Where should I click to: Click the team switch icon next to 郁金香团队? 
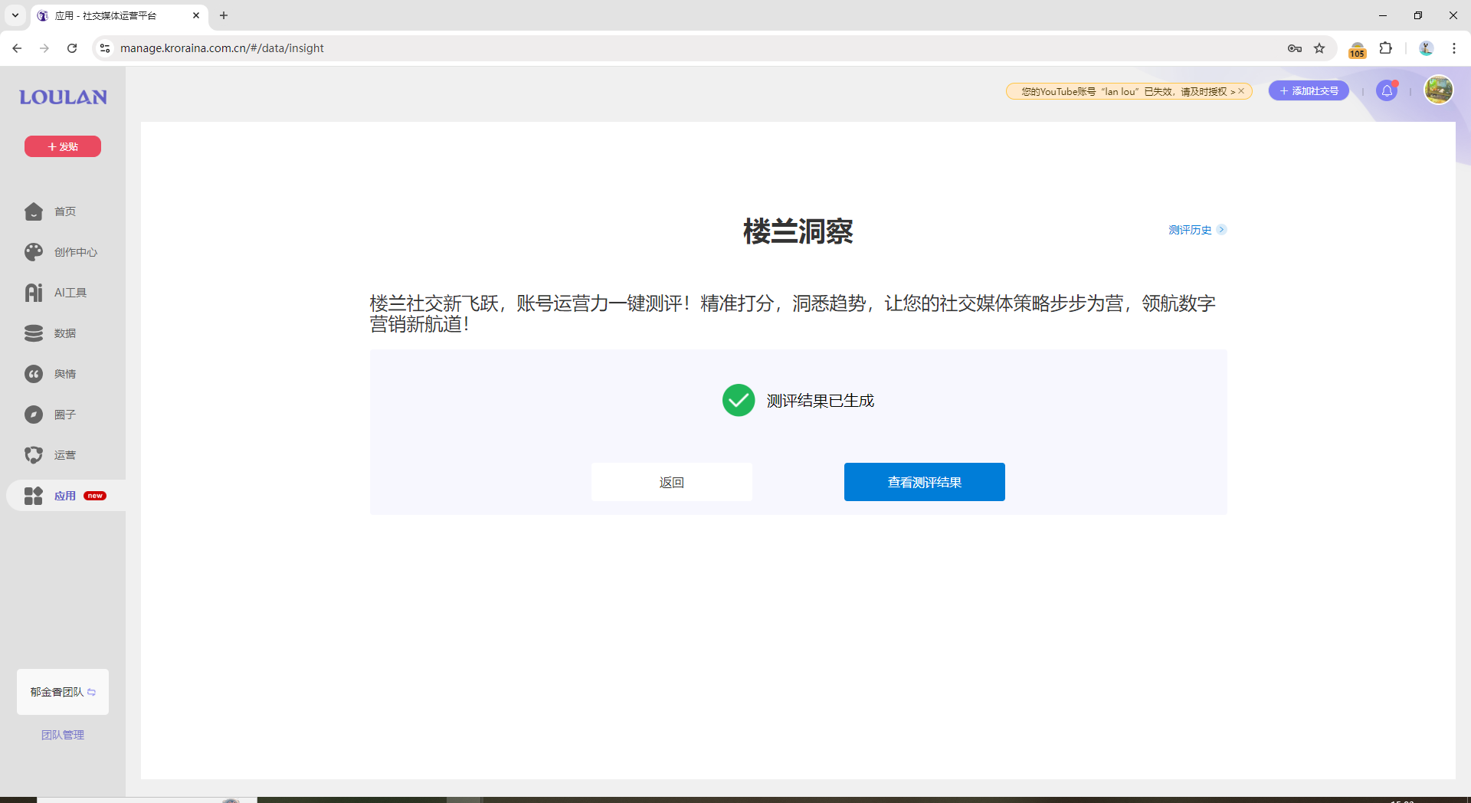click(92, 692)
